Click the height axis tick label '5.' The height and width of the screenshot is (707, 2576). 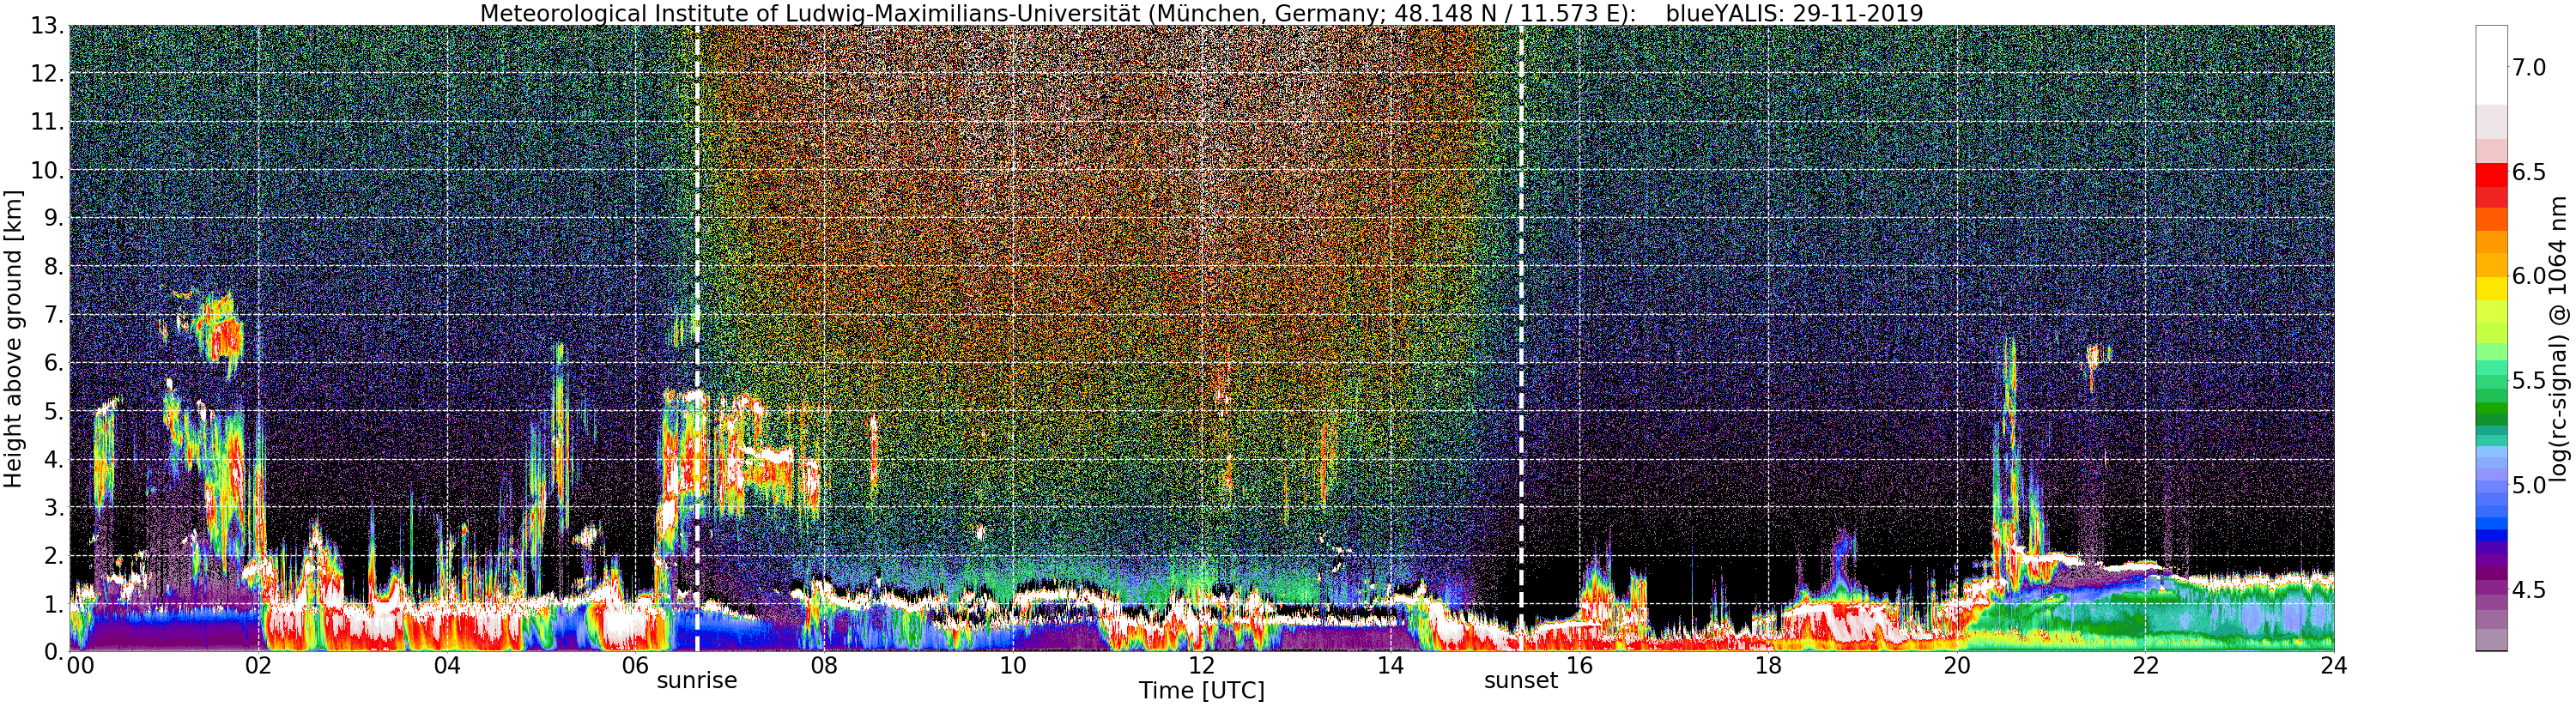tap(54, 411)
